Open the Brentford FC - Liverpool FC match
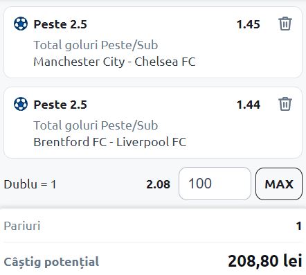Screen dimensions: 306x275 click(110, 142)
